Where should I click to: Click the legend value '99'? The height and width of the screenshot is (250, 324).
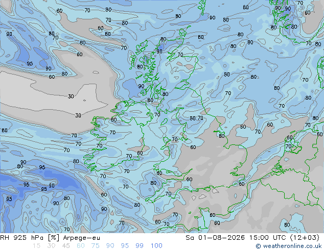(x=140, y=246)
